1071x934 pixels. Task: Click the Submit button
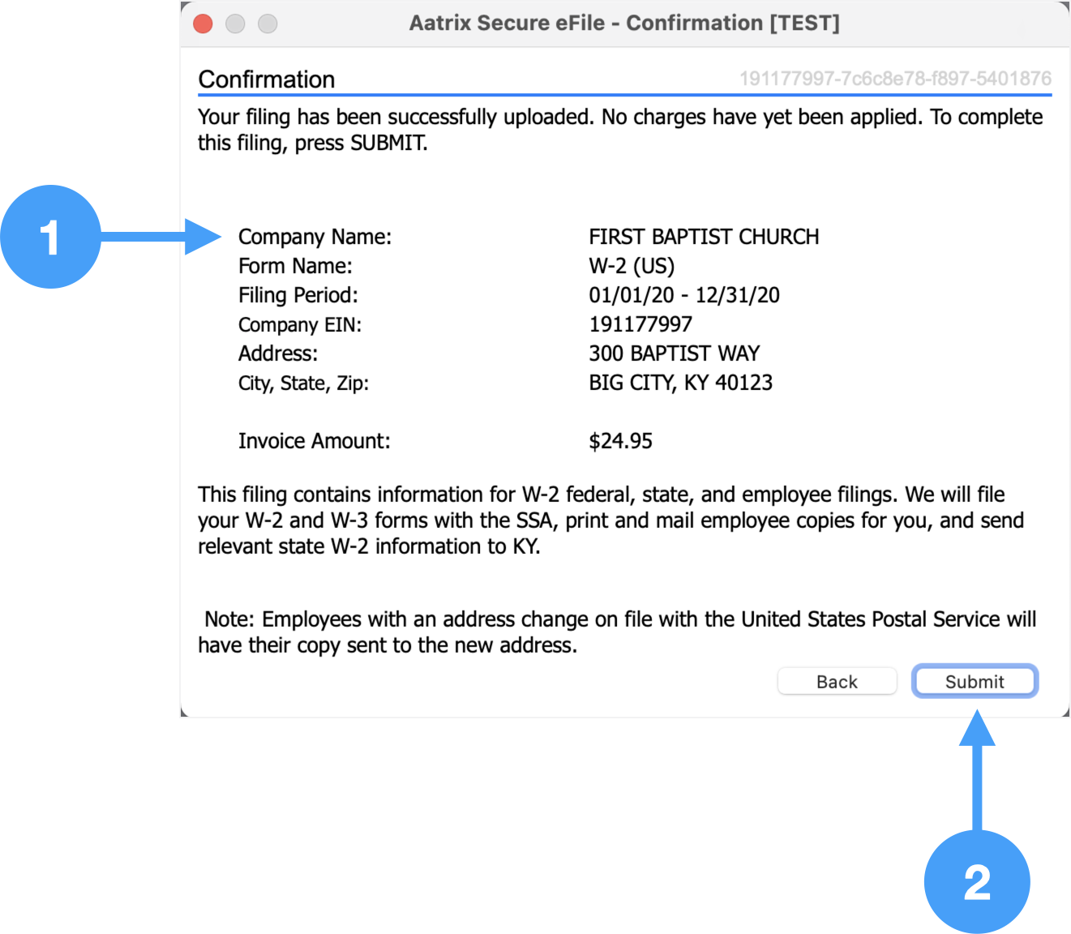pos(974,681)
